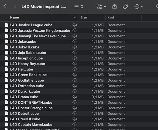Toggle the Name sort direction chevron
Viewport: 158px width, 130px height.
[75, 18]
